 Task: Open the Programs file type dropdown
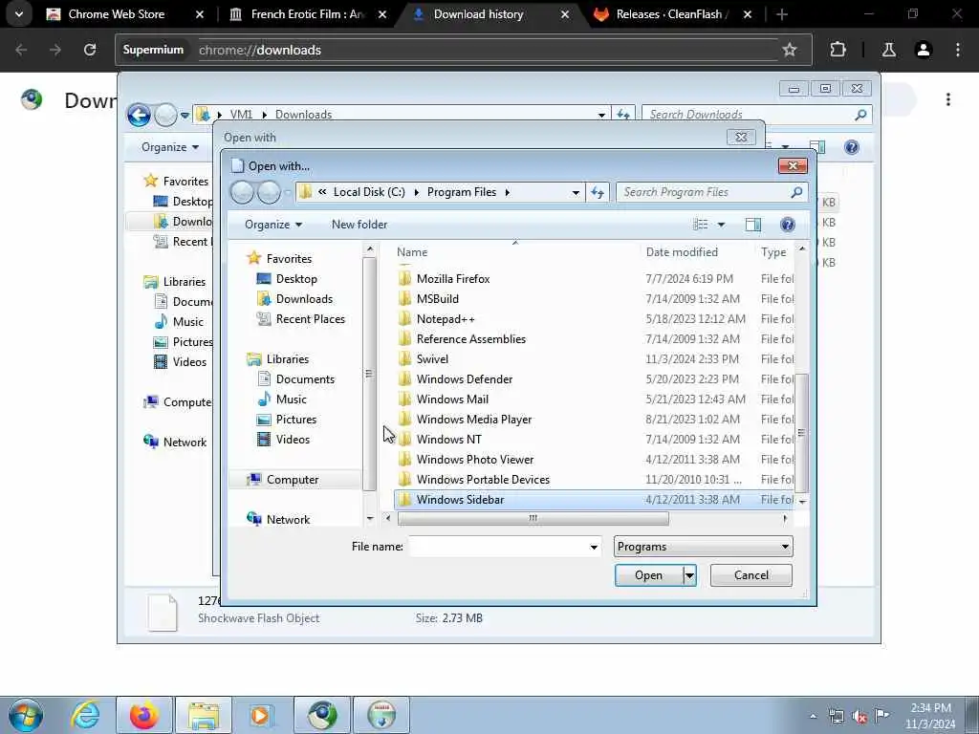pos(703,547)
